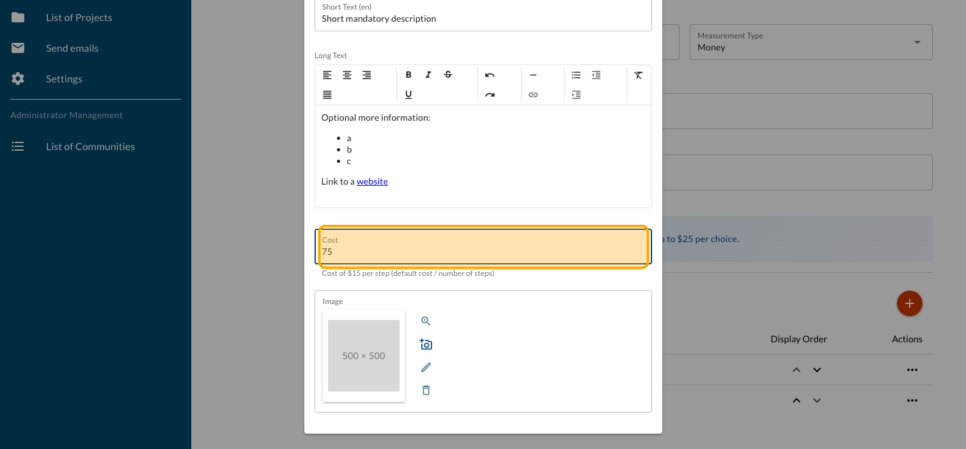Click the underline formatting icon

(409, 95)
